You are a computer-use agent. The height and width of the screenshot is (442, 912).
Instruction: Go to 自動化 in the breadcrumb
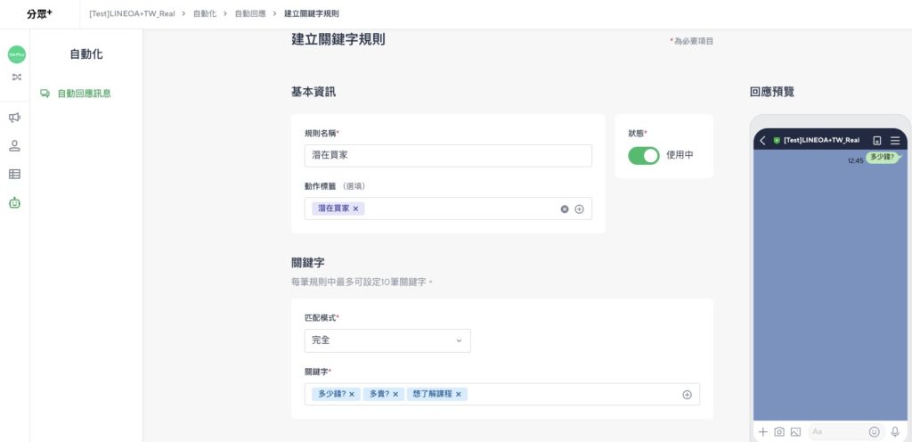point(205,13)
